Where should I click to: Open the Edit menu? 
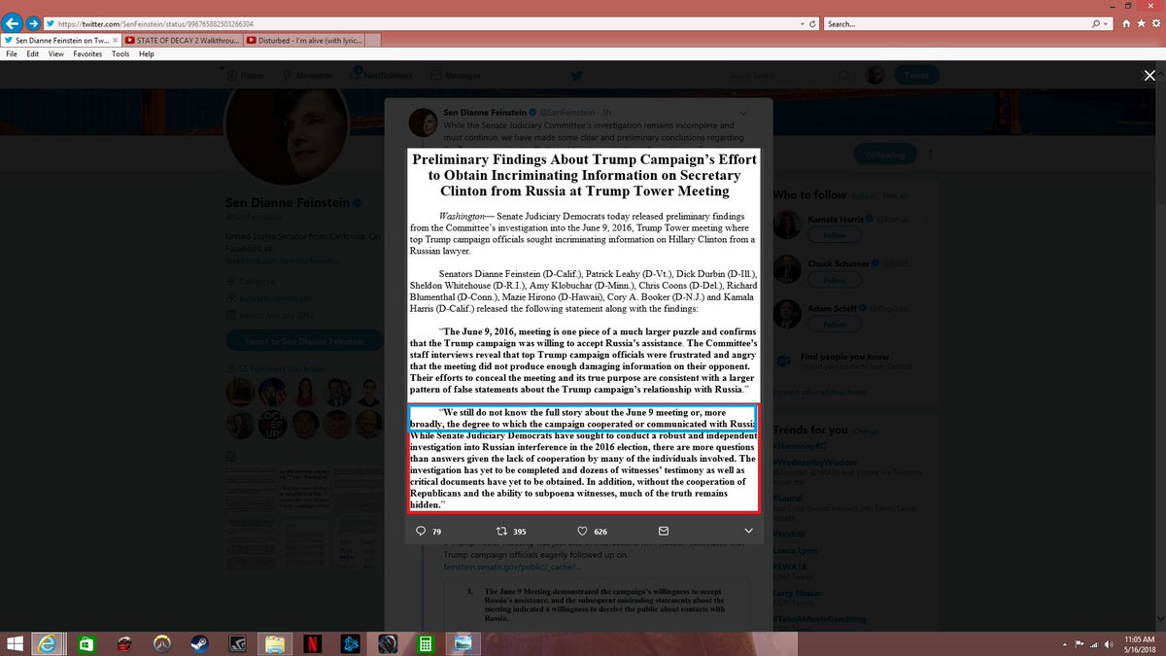[33, 54]
